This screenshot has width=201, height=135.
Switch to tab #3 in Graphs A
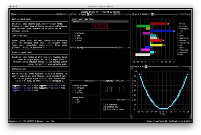click(x=149, y=15)
